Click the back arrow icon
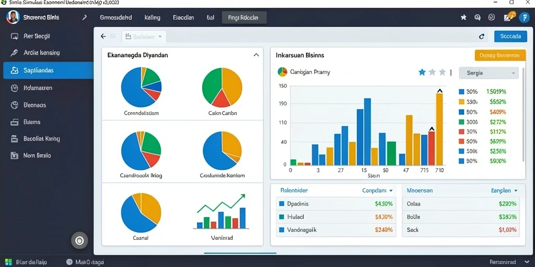The height and width of the screenshot is (267, 535). 103,37
